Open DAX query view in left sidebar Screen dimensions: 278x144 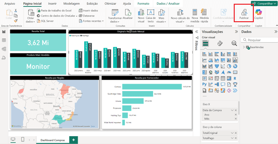4,58
